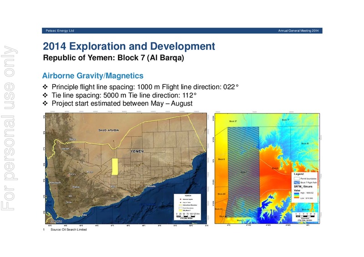364x257 pixels.
Task: Click the 'Block 8' label on elevation map
Action: point(275,168)
